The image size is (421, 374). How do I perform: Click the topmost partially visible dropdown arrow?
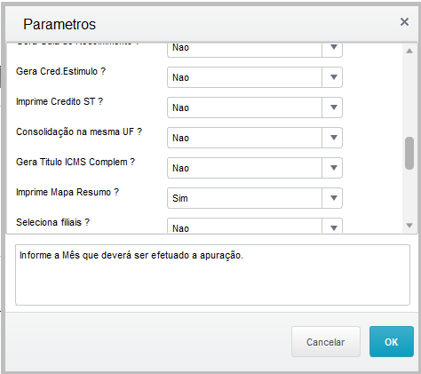click(x=333, y=49)
